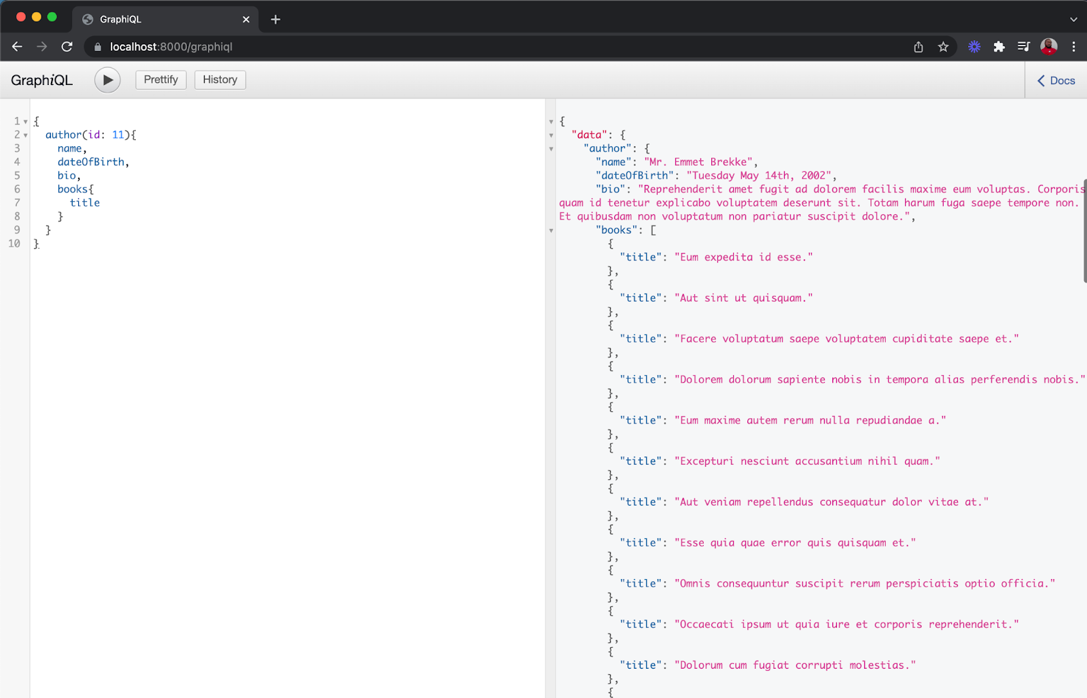Click line number 10 in gutter
Image resolution: width=1087 pixels, height=698 pixels.
(14, 243)
